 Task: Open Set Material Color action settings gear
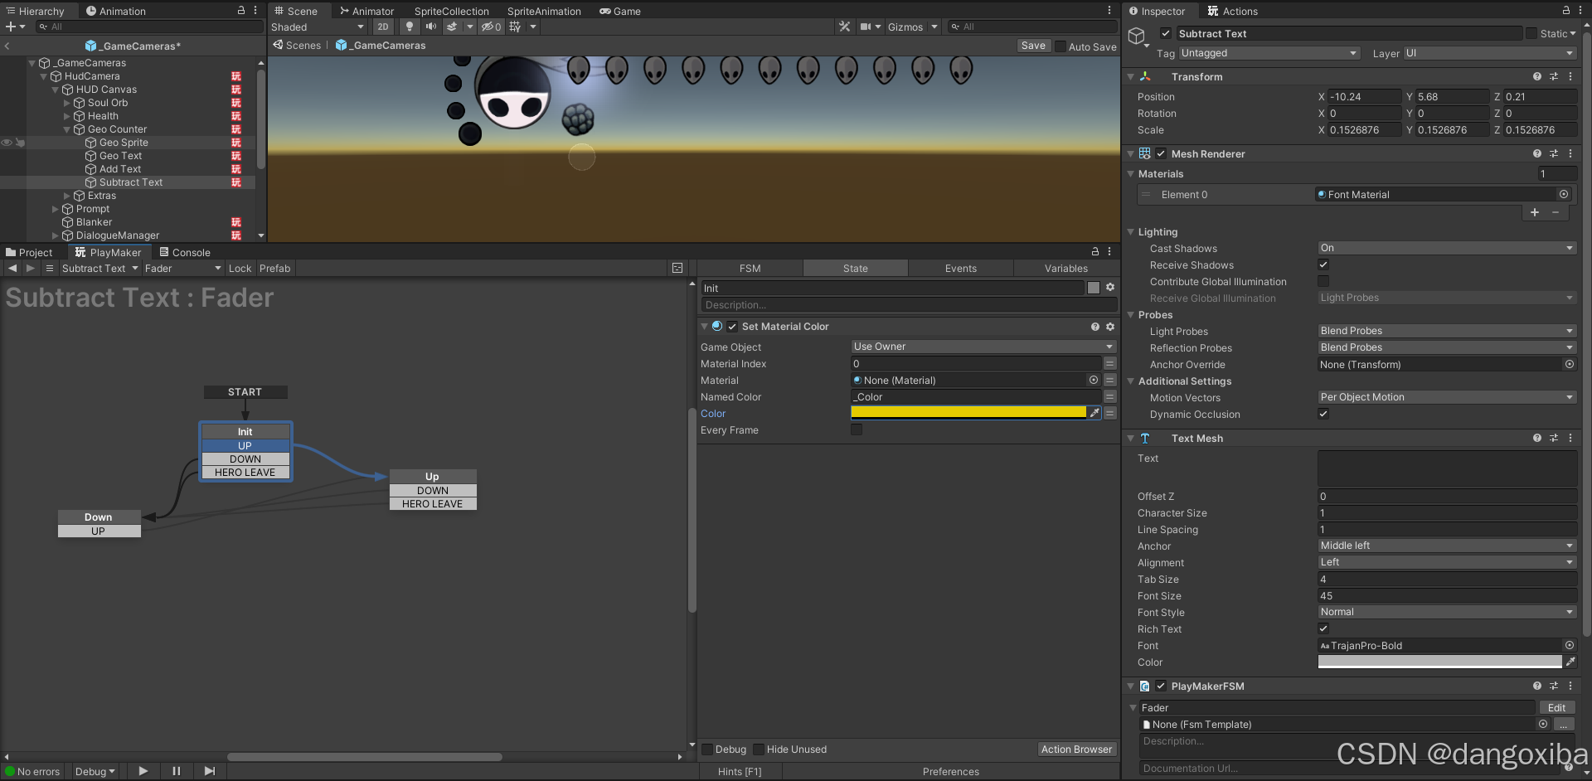pos(1110,327)
